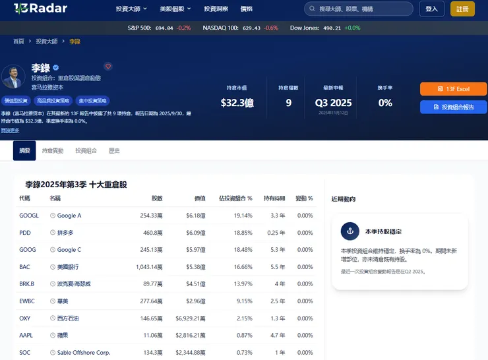This screenshot has width=488, height=360.
Task: Click the 變動 % column header
Action: click(304, 198)
